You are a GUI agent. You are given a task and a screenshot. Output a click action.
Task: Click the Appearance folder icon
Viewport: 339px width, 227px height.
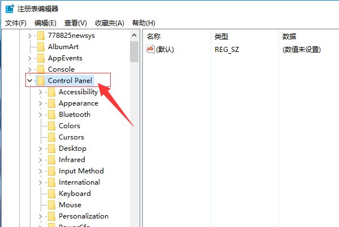51,103
